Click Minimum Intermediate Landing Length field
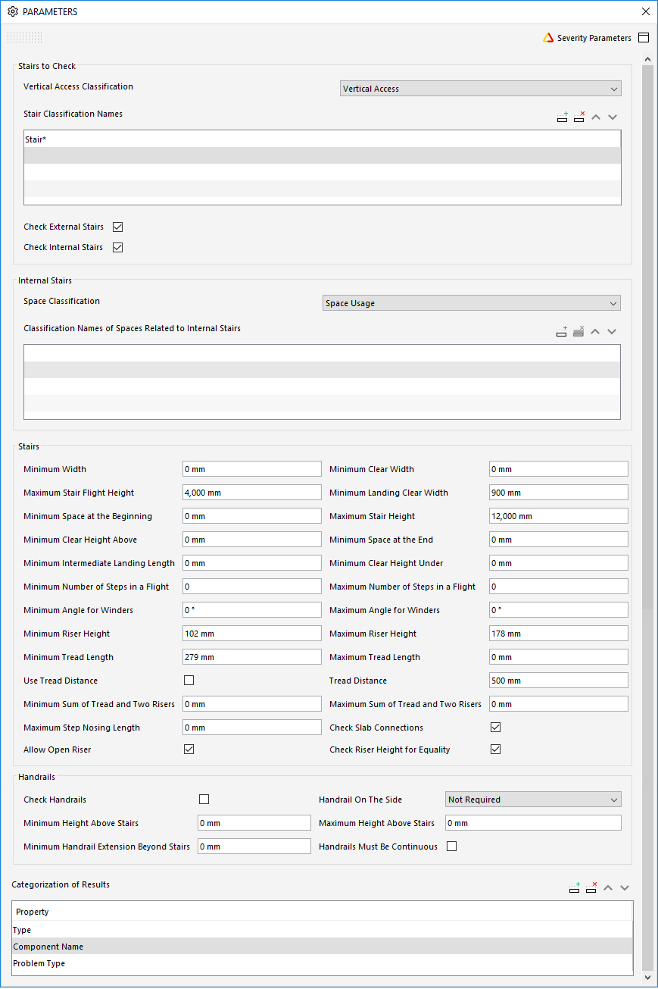The image size is (658, 989). tap(252, 563)
